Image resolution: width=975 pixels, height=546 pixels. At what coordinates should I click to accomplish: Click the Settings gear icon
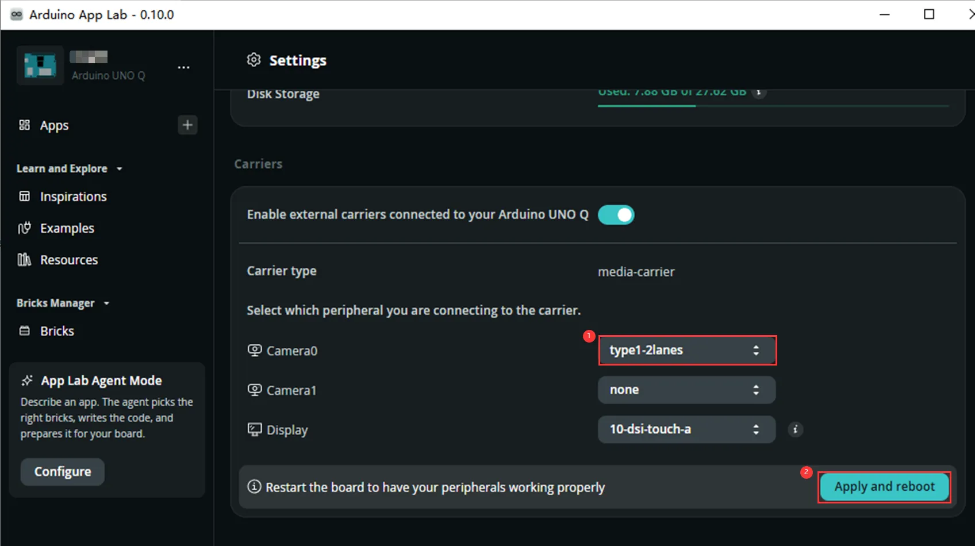click(254, 60)
